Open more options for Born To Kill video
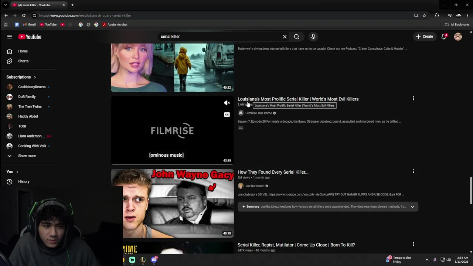Screen dimensions: 473x266 [x=413, y=244]
